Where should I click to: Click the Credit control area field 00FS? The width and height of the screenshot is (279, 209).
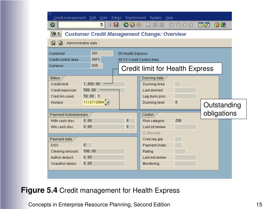[96, 59]
